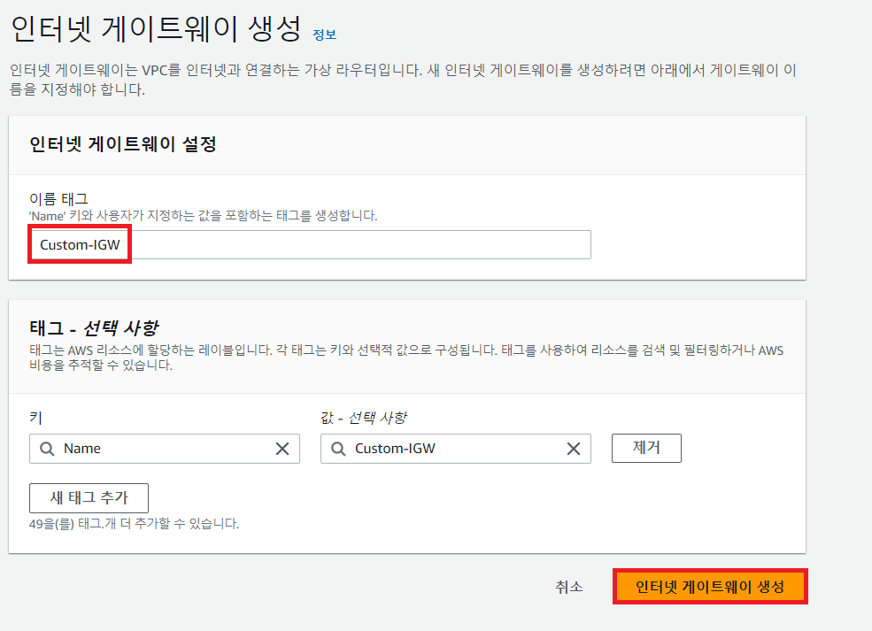Click the search icon in key field
Image resolution: width=872 pixels, height=631 pixels.
(47, 449)
